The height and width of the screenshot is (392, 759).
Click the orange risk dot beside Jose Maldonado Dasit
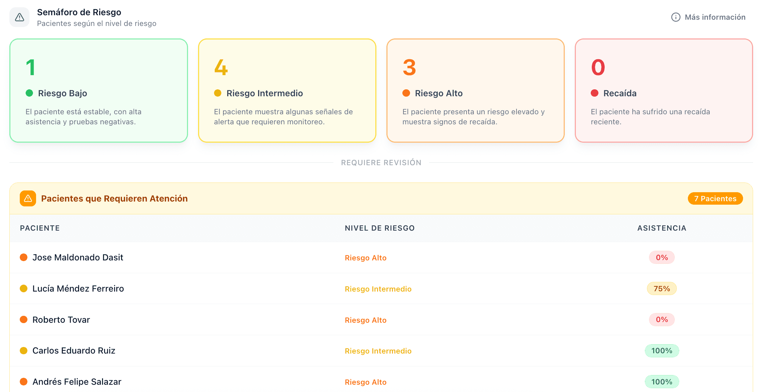(x=23, y=257)
